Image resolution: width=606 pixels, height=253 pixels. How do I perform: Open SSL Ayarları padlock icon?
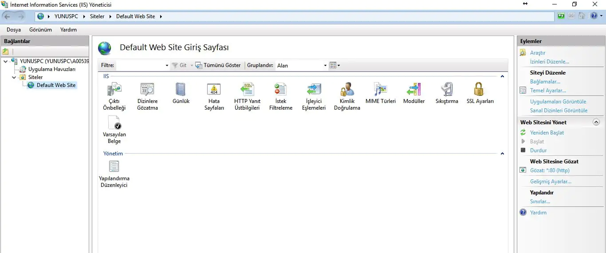[480, 90]
